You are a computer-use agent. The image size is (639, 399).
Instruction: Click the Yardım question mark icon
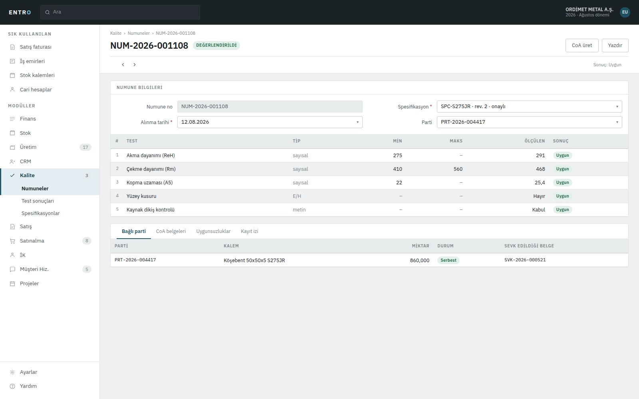coord(12,386)
